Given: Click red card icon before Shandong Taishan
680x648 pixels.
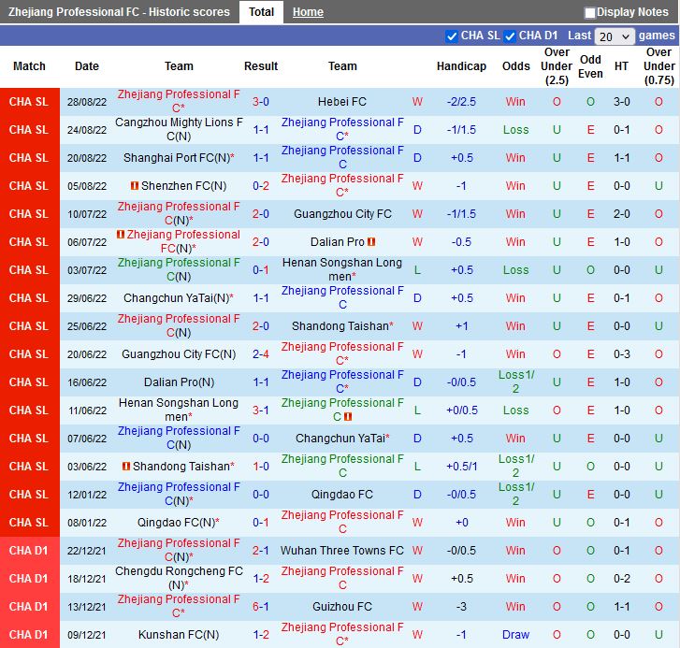Looking at the screenshot, I should tap(126, 467).
